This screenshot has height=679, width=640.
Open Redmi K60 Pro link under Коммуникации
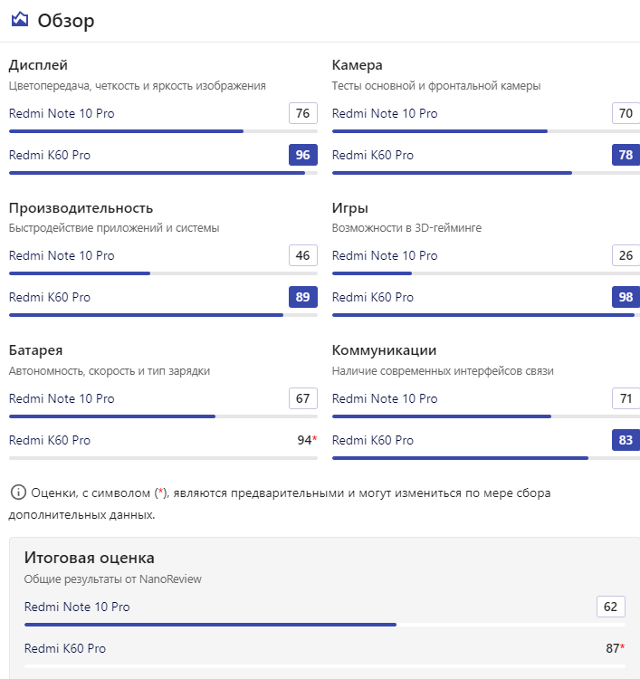372,440
